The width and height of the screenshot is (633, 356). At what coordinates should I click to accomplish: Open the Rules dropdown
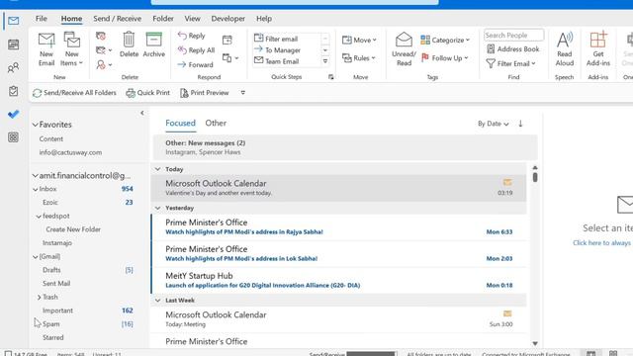pos(359,58)
